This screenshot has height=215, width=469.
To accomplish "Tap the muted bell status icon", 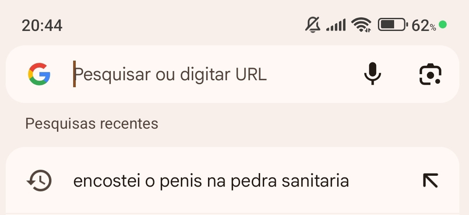I will coord(313,25).
